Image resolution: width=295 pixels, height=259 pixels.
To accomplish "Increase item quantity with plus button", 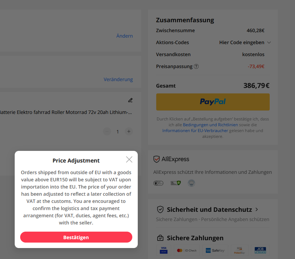I will [x=129, y=131].
